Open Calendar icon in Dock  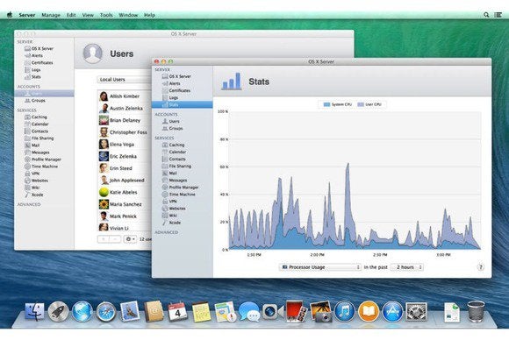tap(177, 312)
